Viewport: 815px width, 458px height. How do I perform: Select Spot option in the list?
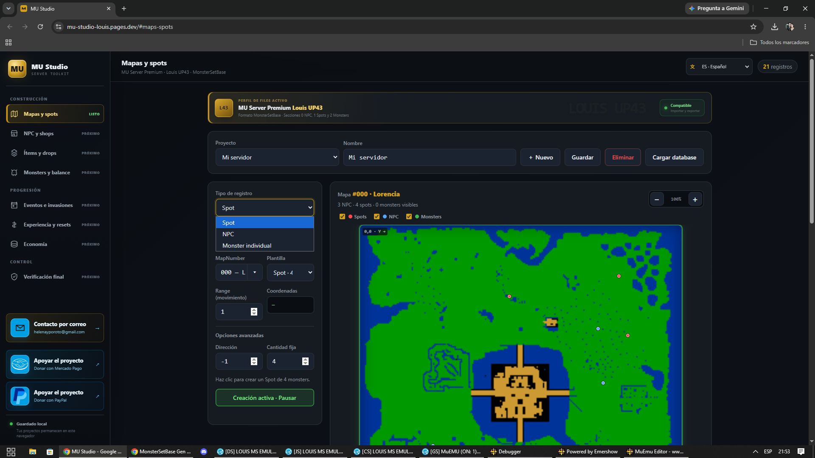pos(265,223)
